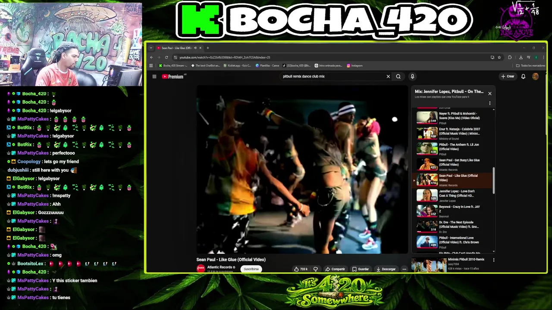Viewport: 552px width, 310px height.
Task: Mute the tab via the speaker icon
Action: point(195,48)
